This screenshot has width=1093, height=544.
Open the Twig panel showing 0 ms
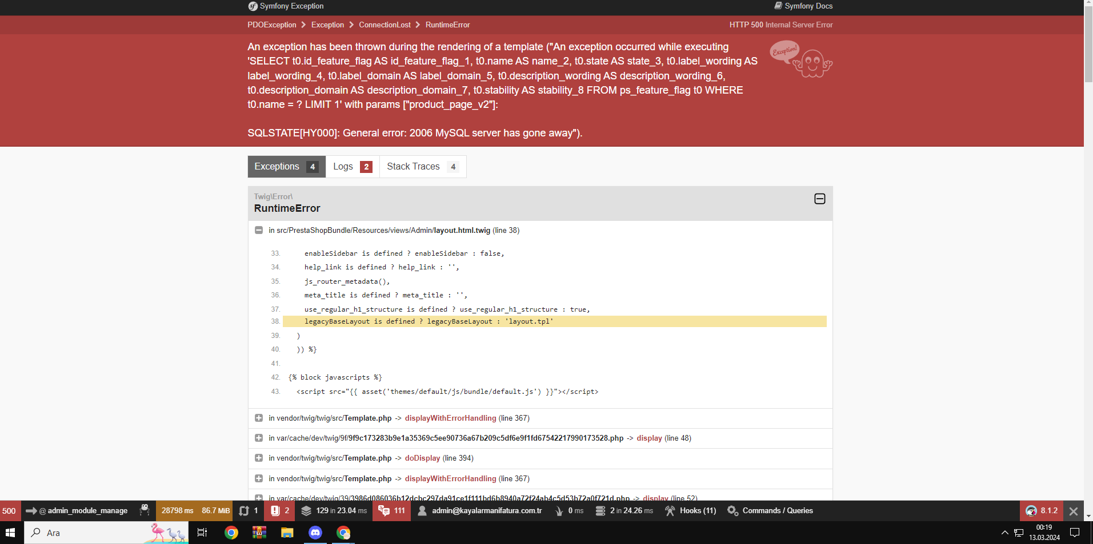pos(569,511)
